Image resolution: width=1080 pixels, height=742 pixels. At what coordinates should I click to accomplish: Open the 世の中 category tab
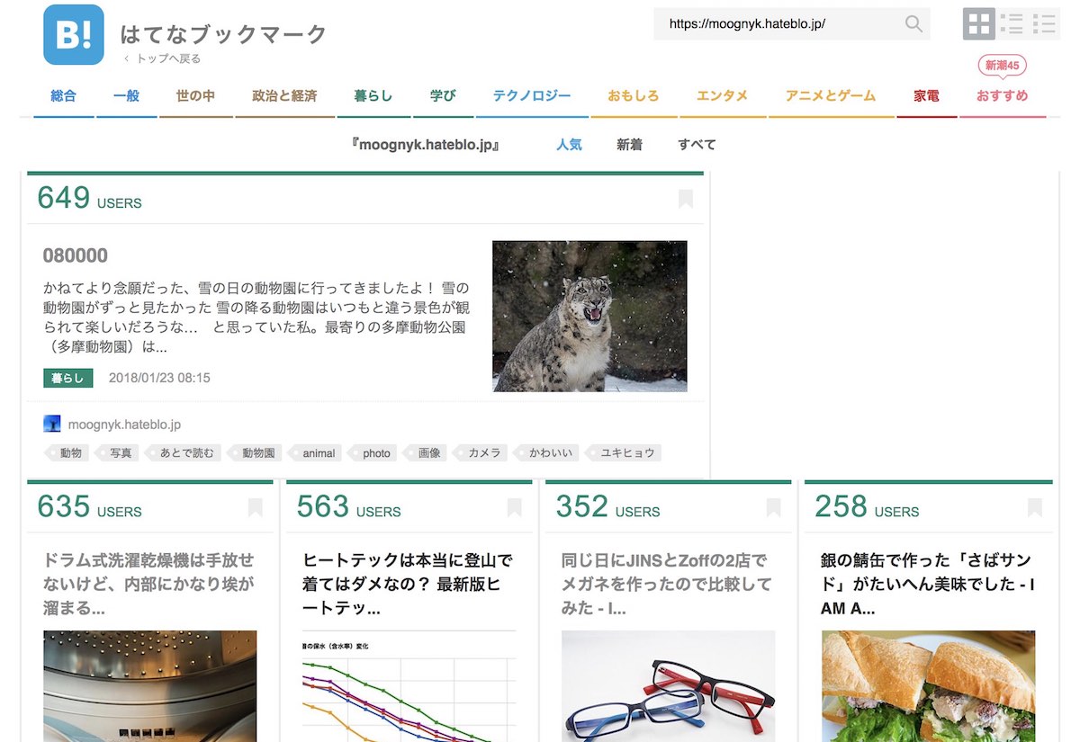pos(195,95)
